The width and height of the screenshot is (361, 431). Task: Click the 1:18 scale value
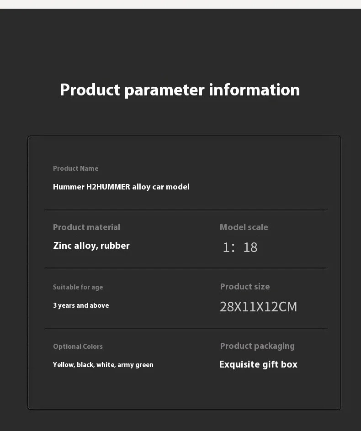(240, 247)
